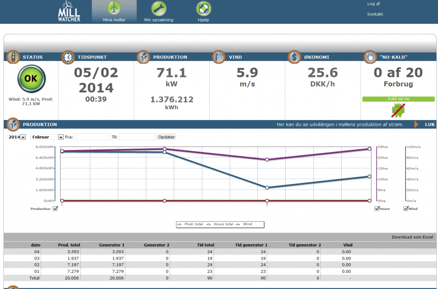Click the Log af link
Screen dimensions: 438x289
pos(373,3)
